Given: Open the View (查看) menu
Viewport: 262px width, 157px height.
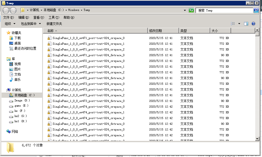Looking at the screenshot, I should click(39, 17).
